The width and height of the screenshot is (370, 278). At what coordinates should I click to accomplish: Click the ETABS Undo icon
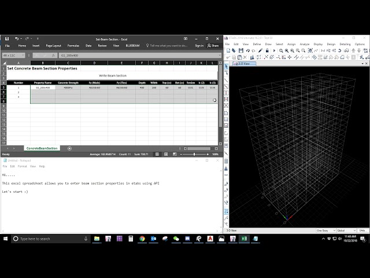pos(247,50)
